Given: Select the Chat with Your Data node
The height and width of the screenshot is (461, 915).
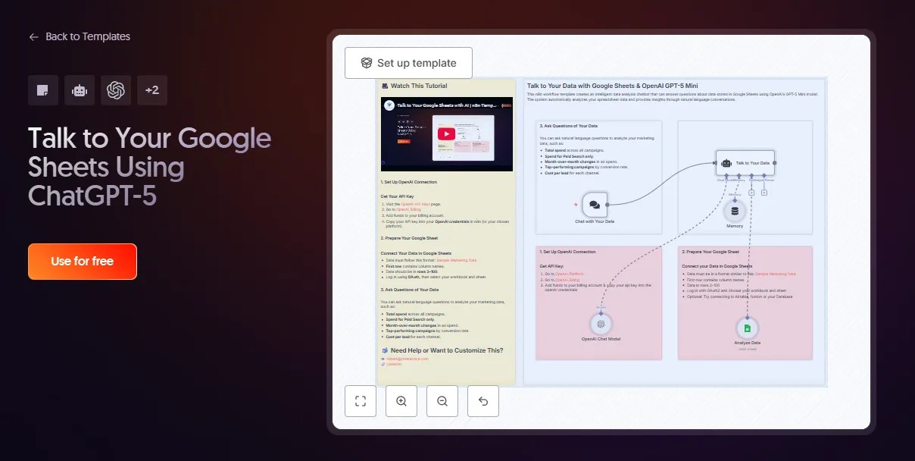Looking at the screenshot, I should click(x=595, y=205).
